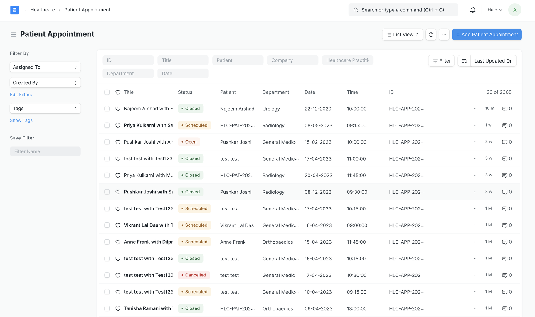This screenshot has width=535, height=317.
Task: Like the Najeem Arshad appointment heart
Action: click(118, 109)
